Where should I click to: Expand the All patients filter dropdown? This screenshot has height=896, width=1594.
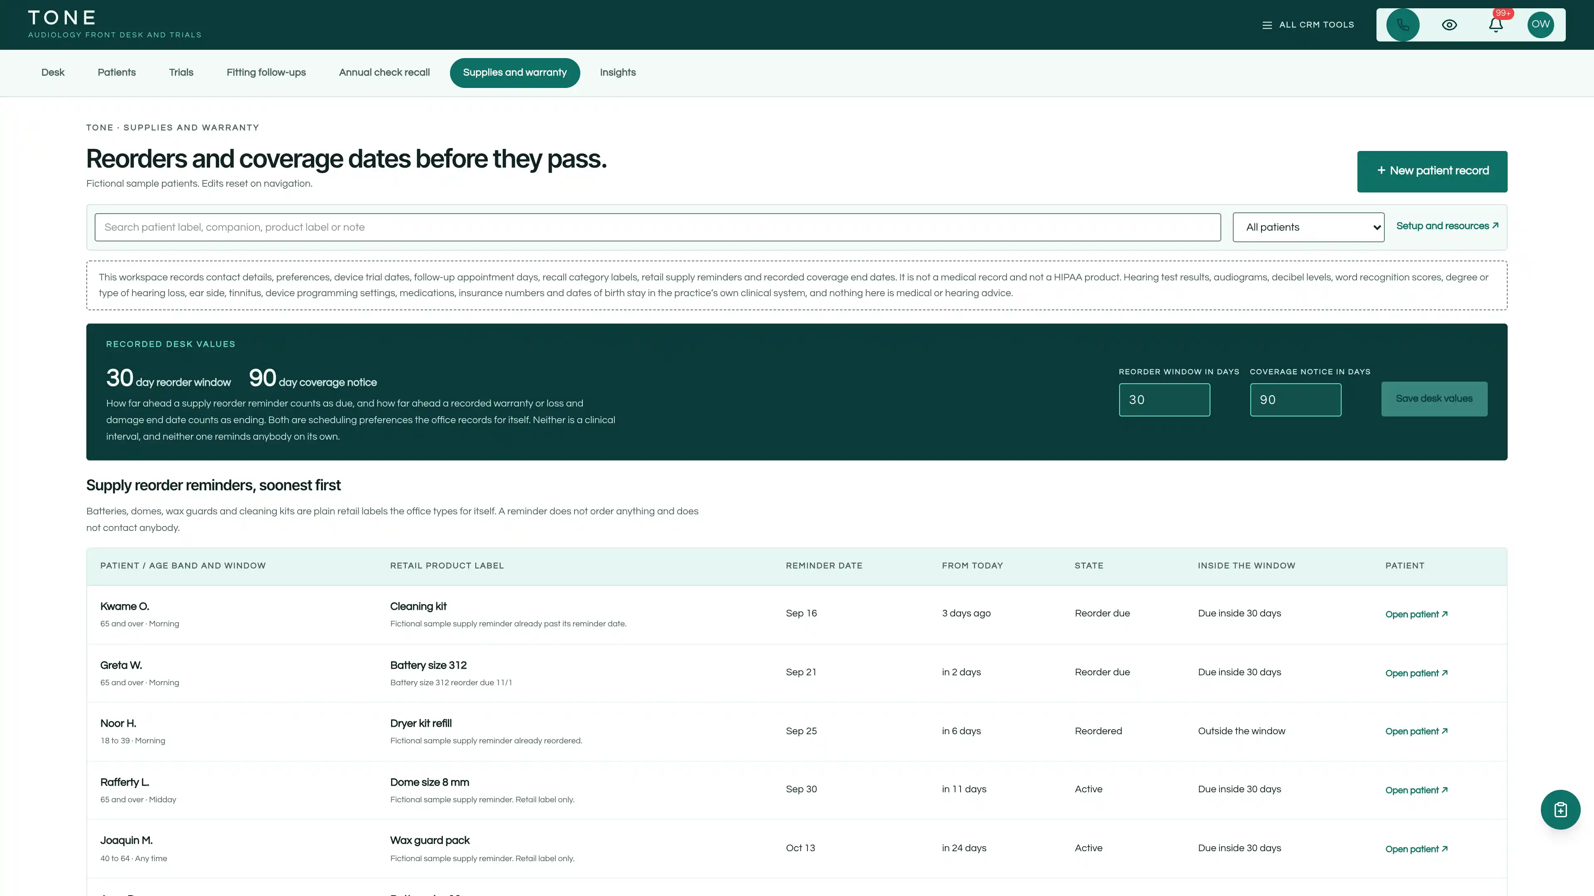pyautogui.click(x=1308, y=227)
